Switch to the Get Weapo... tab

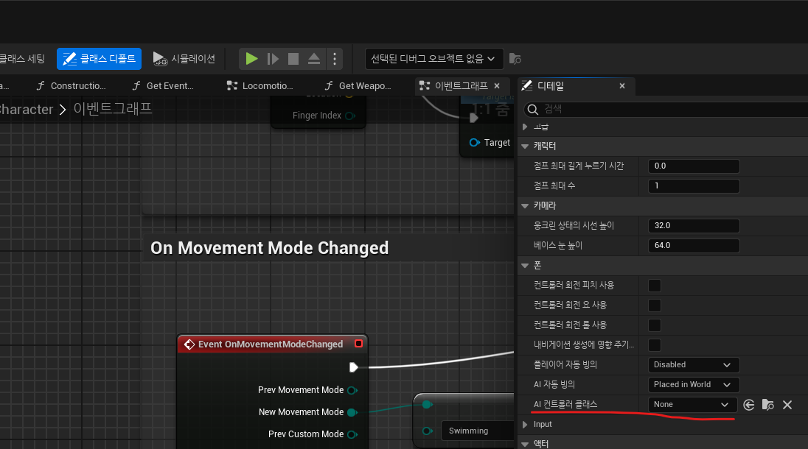click(x=358, y=86)
